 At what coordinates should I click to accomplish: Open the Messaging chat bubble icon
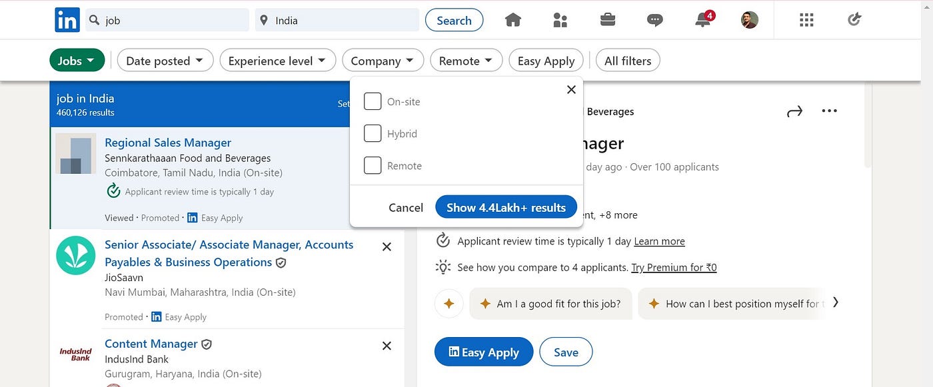(x=655, y=20)
